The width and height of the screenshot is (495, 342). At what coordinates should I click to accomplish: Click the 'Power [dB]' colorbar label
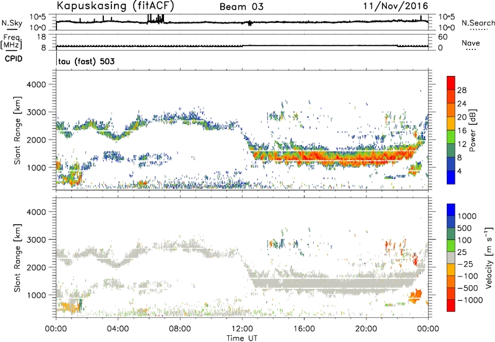(x=473, y=130)
